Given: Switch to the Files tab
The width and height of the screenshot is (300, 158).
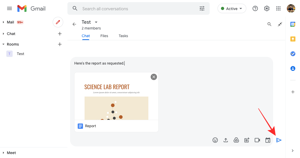Looking at the screenshot, I should tap(104, 36).
